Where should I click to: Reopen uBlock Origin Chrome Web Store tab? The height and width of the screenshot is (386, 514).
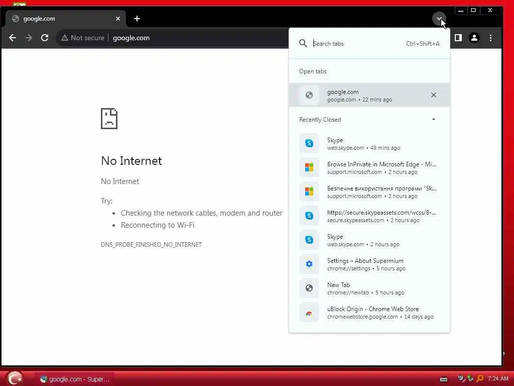coord(369,313)
